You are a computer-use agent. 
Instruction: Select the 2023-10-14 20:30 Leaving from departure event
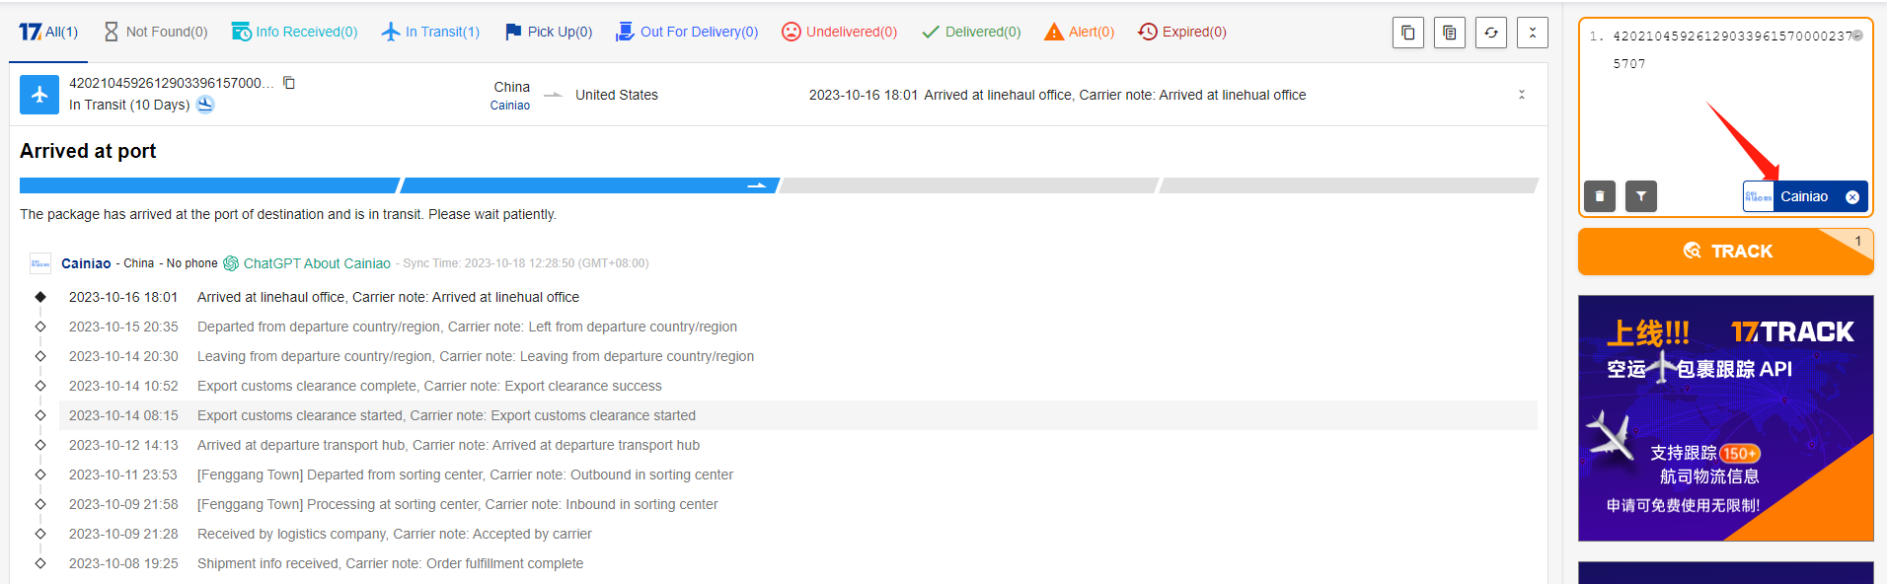tap(797, 356)
